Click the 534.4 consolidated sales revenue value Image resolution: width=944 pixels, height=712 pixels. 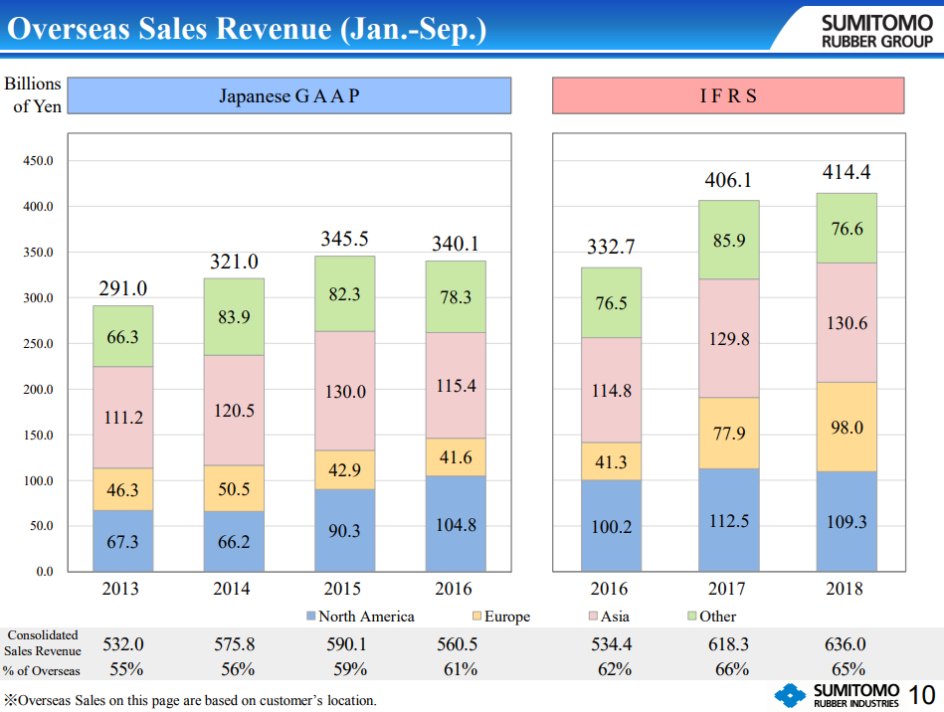[611, 644]
